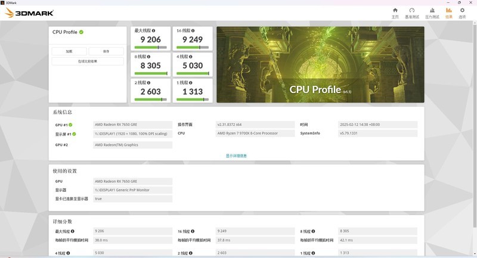Viewport: 477px width, 258px height.
Task: Switch to the Results tab icon
Action: point(449,10)
